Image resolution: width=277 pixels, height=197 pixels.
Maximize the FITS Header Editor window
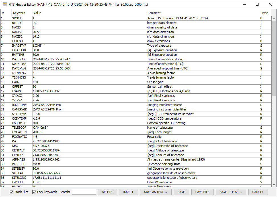[x=257, y=5]
